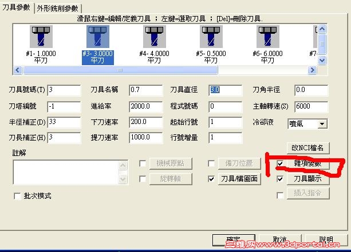Select tool #6 6.0000 end mill icon
Image resolution: width=351 pixels, height=252 pixels.
268,36
